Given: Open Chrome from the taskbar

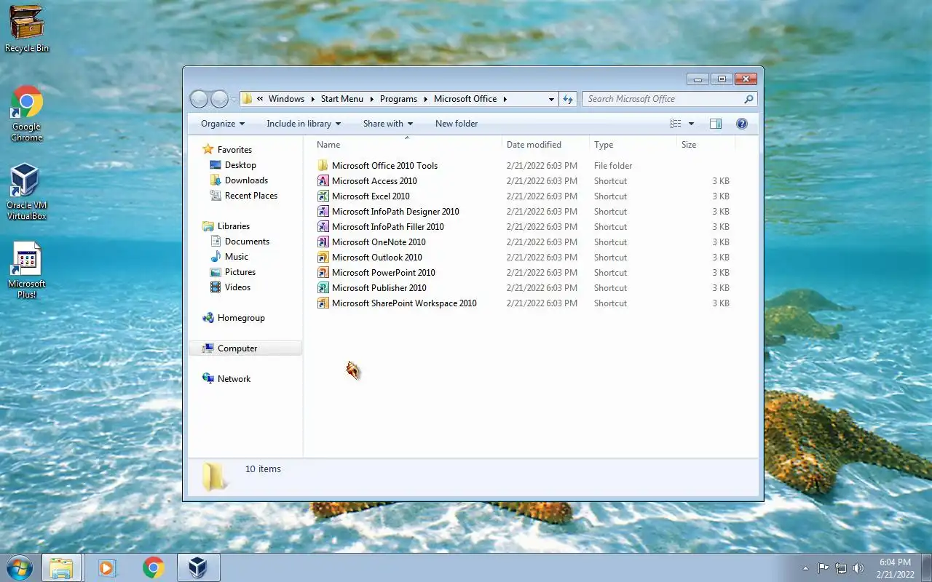Looking at the screenshot, I should pyautogui.click(x=153, y=567).
